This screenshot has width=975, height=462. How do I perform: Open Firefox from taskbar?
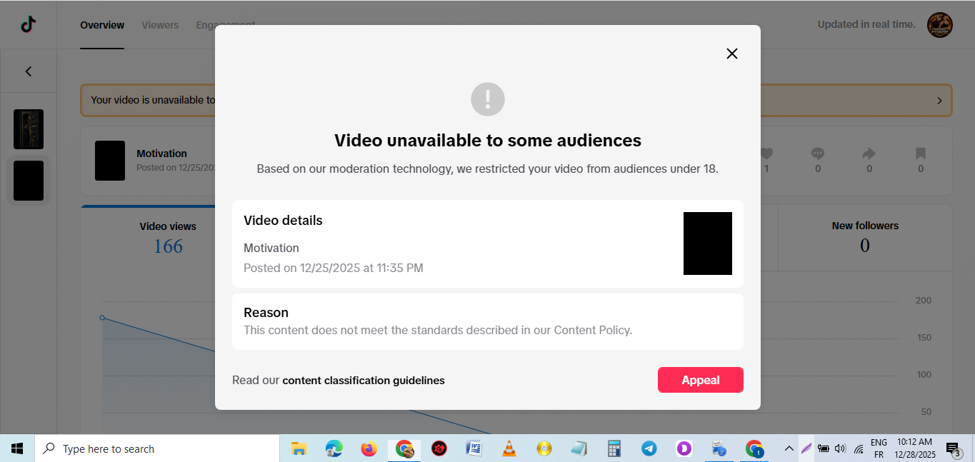point(369,448)
